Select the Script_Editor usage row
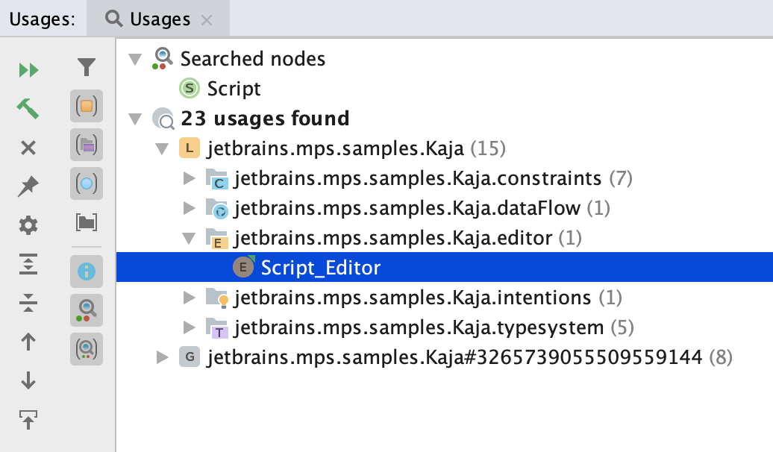Screen dimensions: 773x452 click(320, 268)
